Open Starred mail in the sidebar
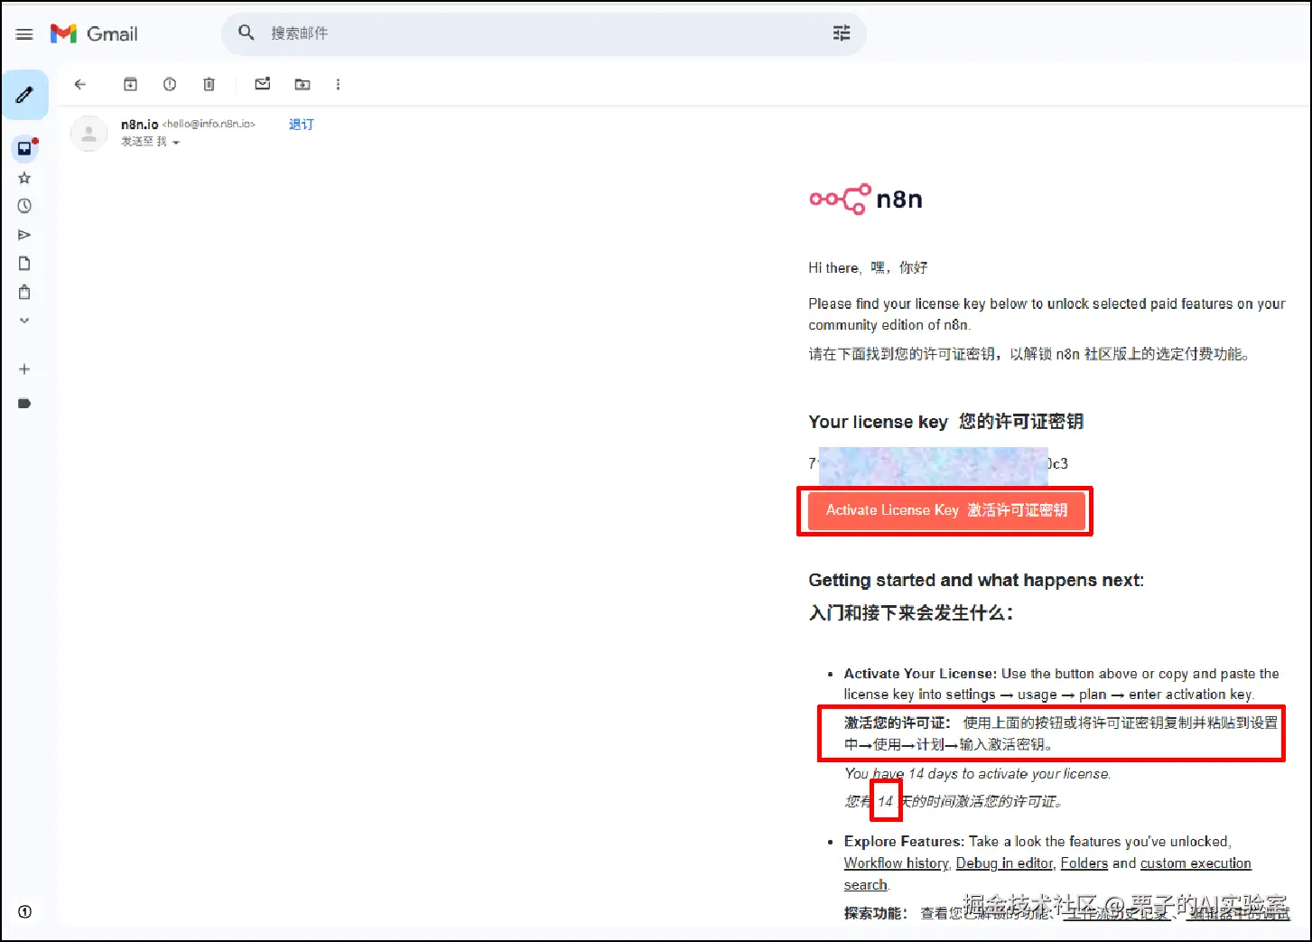Viewport: 1312px width, 942px height. pyautogui.click(x=24, y=178)
